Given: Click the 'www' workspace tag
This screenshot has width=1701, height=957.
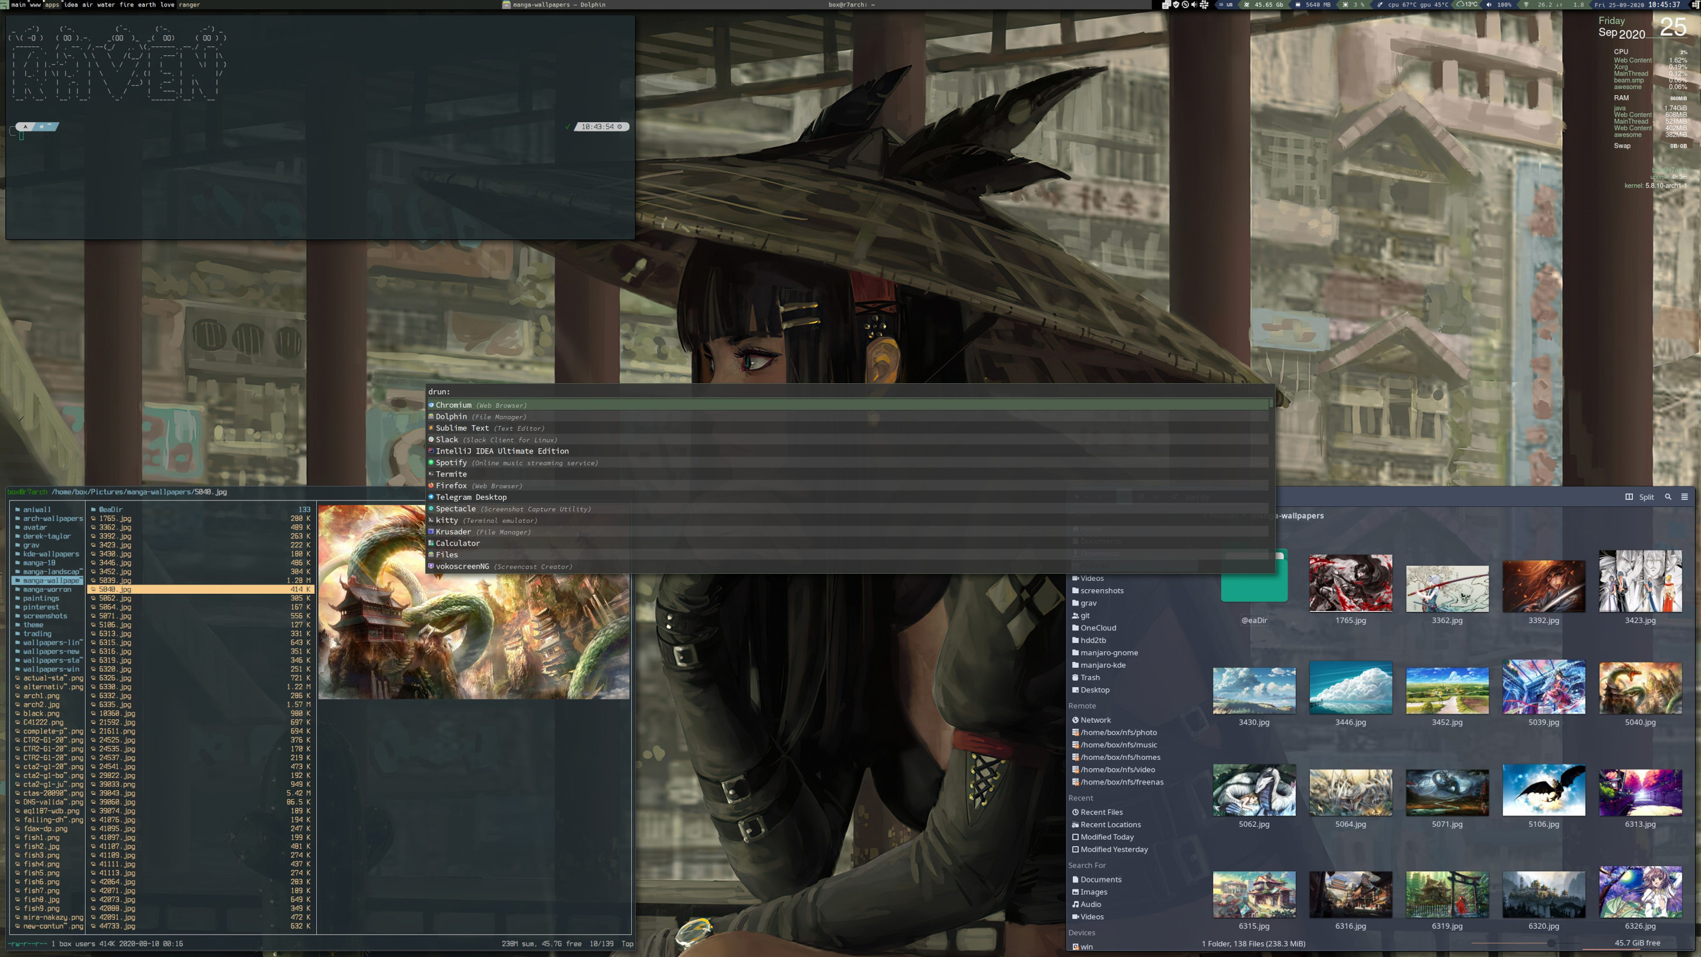Looking at the screenshot, I should click(x=35, y=5).
